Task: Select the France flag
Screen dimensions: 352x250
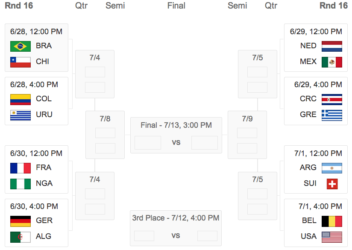Action: pos(21,168)
